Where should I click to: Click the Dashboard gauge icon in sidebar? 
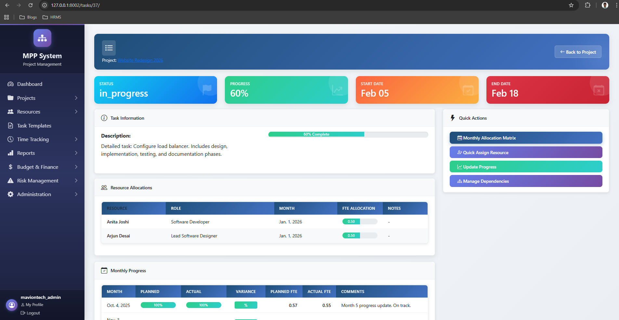[10, 84]
